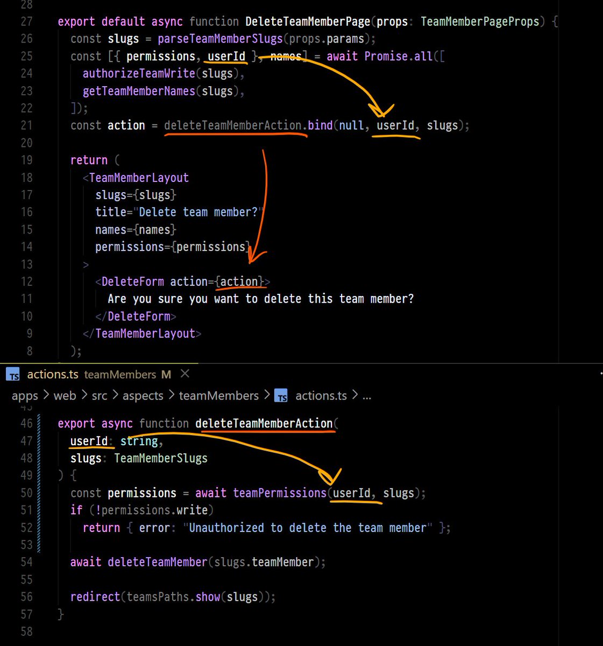The height and width of the screenshot is (646, 603).
Task: Click the TS icon in the breadcrumb path
Action: tap(281, 396)
